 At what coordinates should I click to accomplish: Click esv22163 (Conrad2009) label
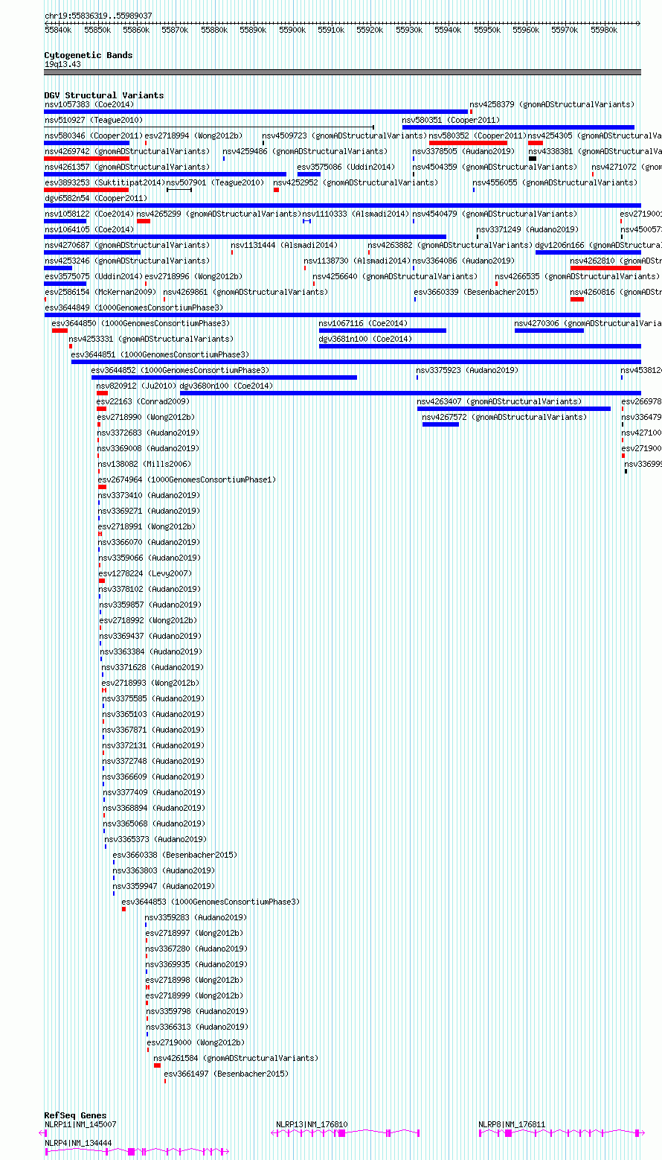143,401
